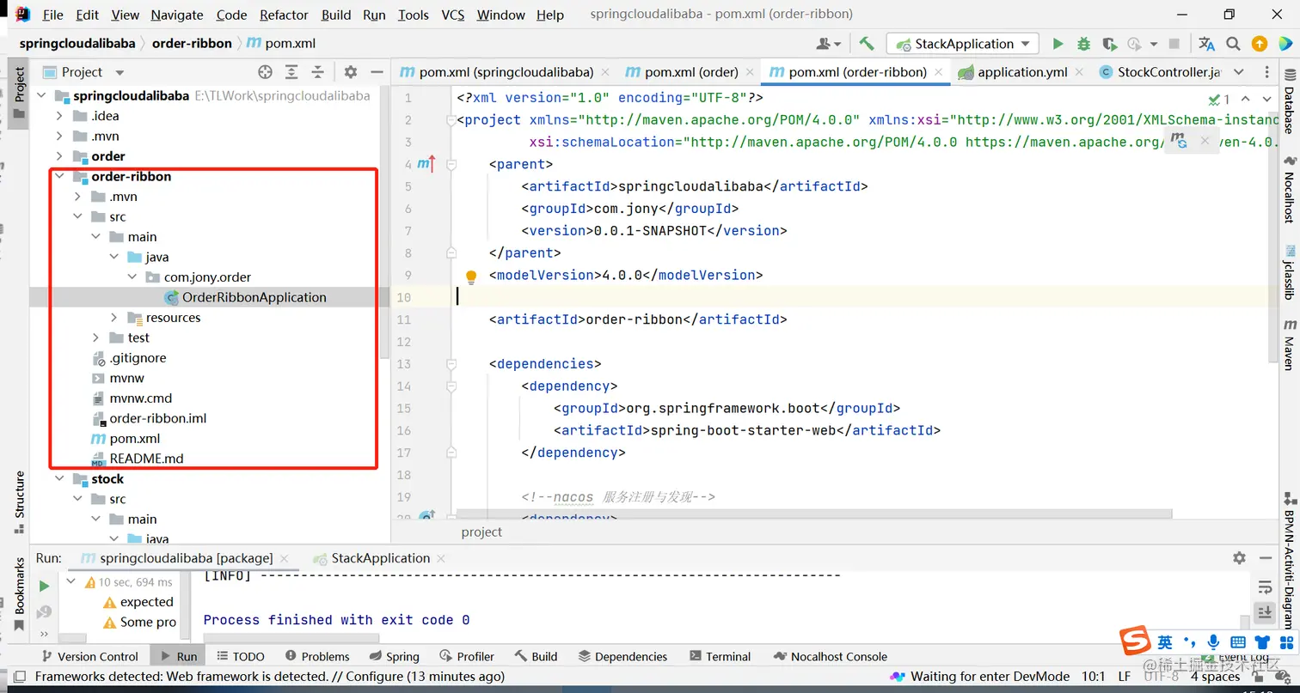Screen dimensions: 1300x693
Task: Open Project panel settings gear
Action: 350,72
